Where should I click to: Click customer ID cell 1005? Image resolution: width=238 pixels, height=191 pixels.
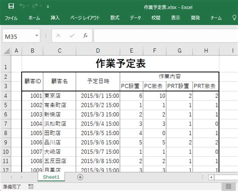[x=33, y=133]
